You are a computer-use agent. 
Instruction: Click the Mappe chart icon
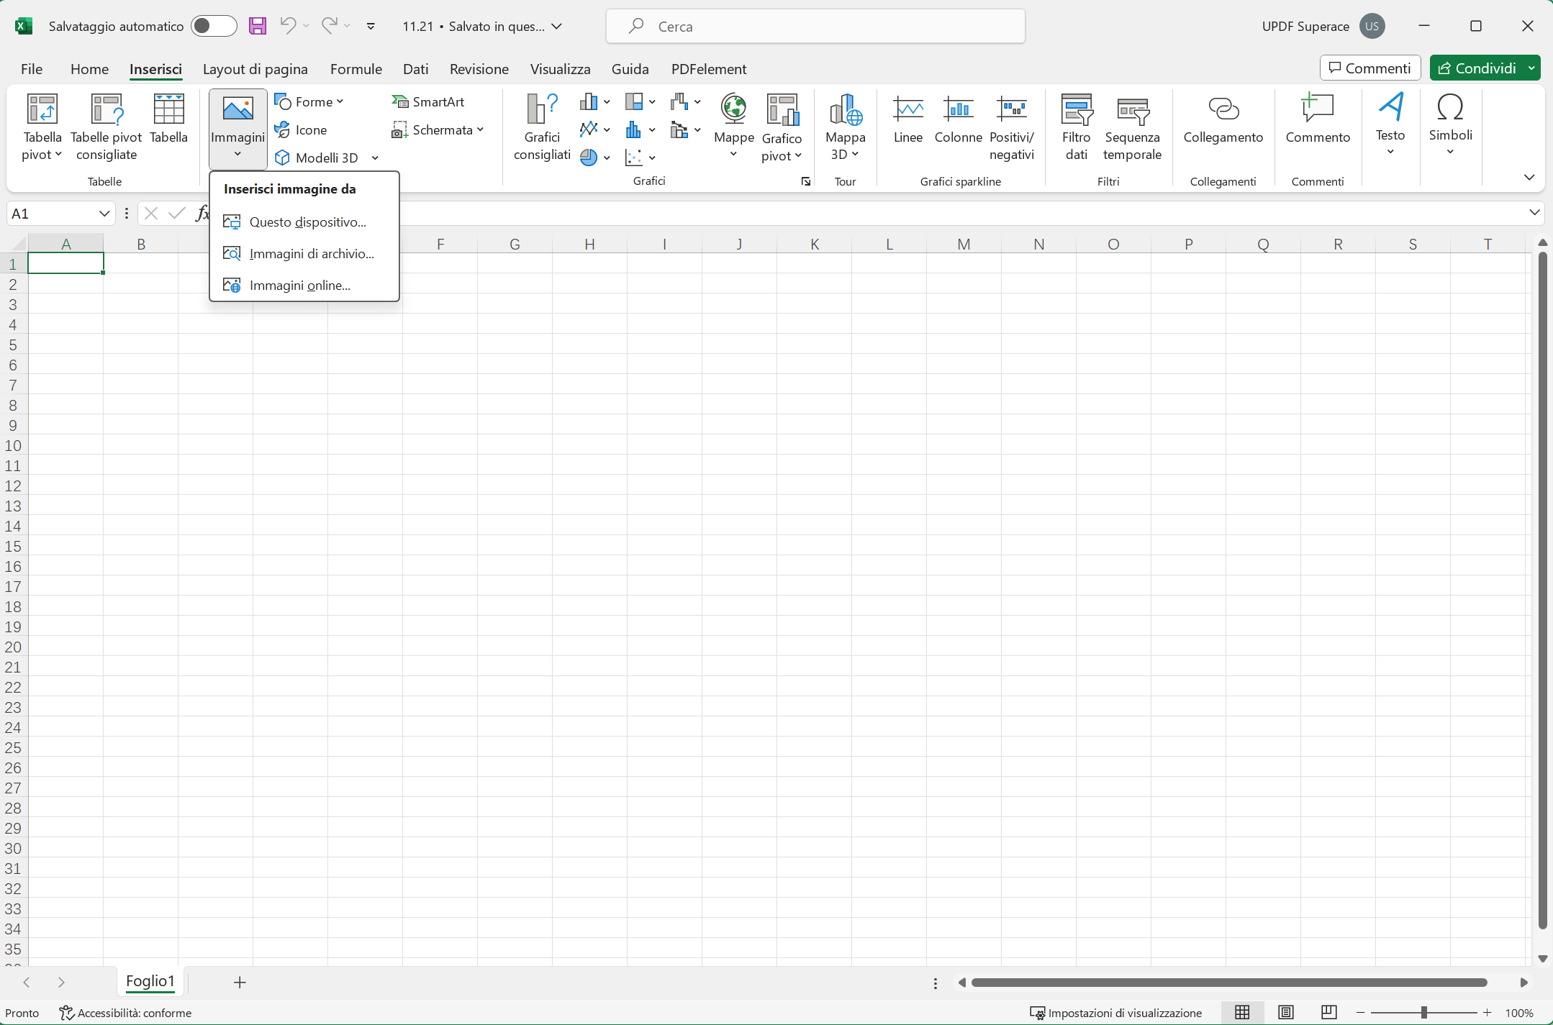click(733, 109)
